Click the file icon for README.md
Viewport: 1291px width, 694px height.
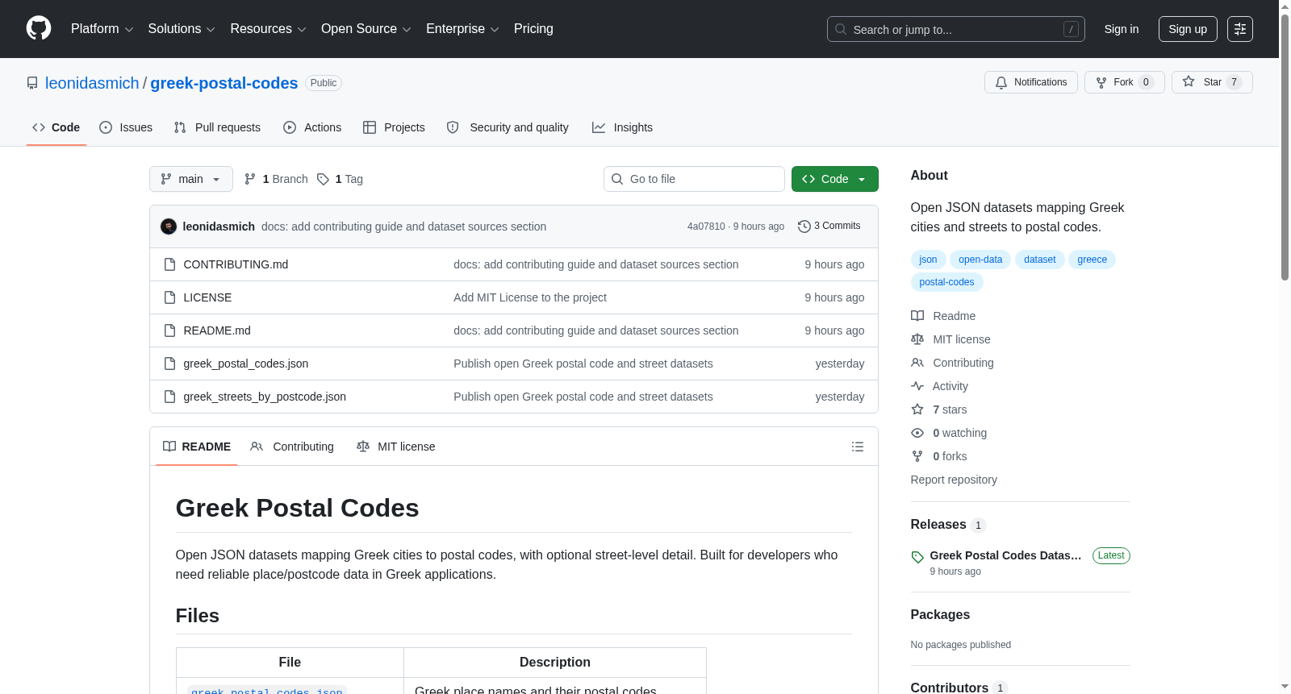coord(169,330)
